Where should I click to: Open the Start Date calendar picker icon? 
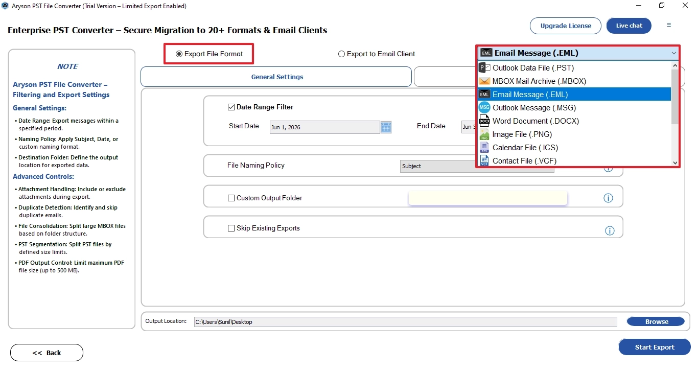pos(386,127)
